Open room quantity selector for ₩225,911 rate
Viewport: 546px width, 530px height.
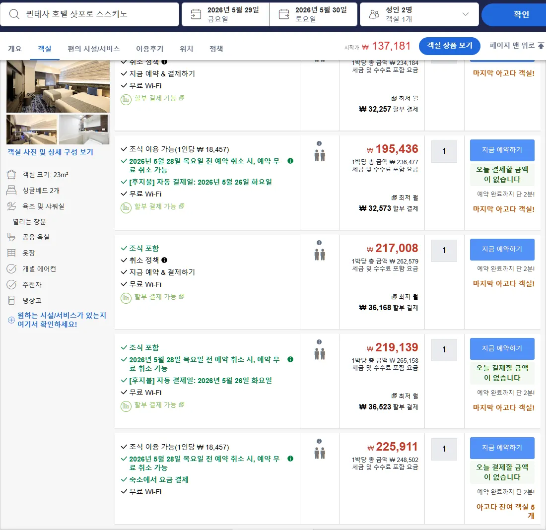(444, 449)
